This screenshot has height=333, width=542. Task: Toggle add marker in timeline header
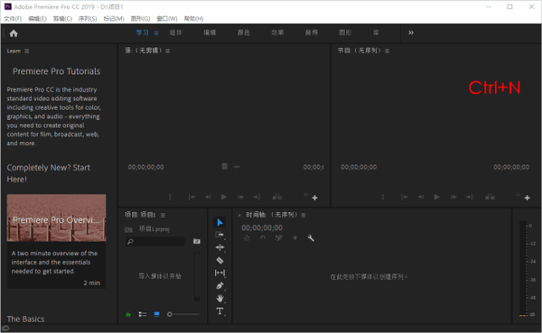coord(294,238)
